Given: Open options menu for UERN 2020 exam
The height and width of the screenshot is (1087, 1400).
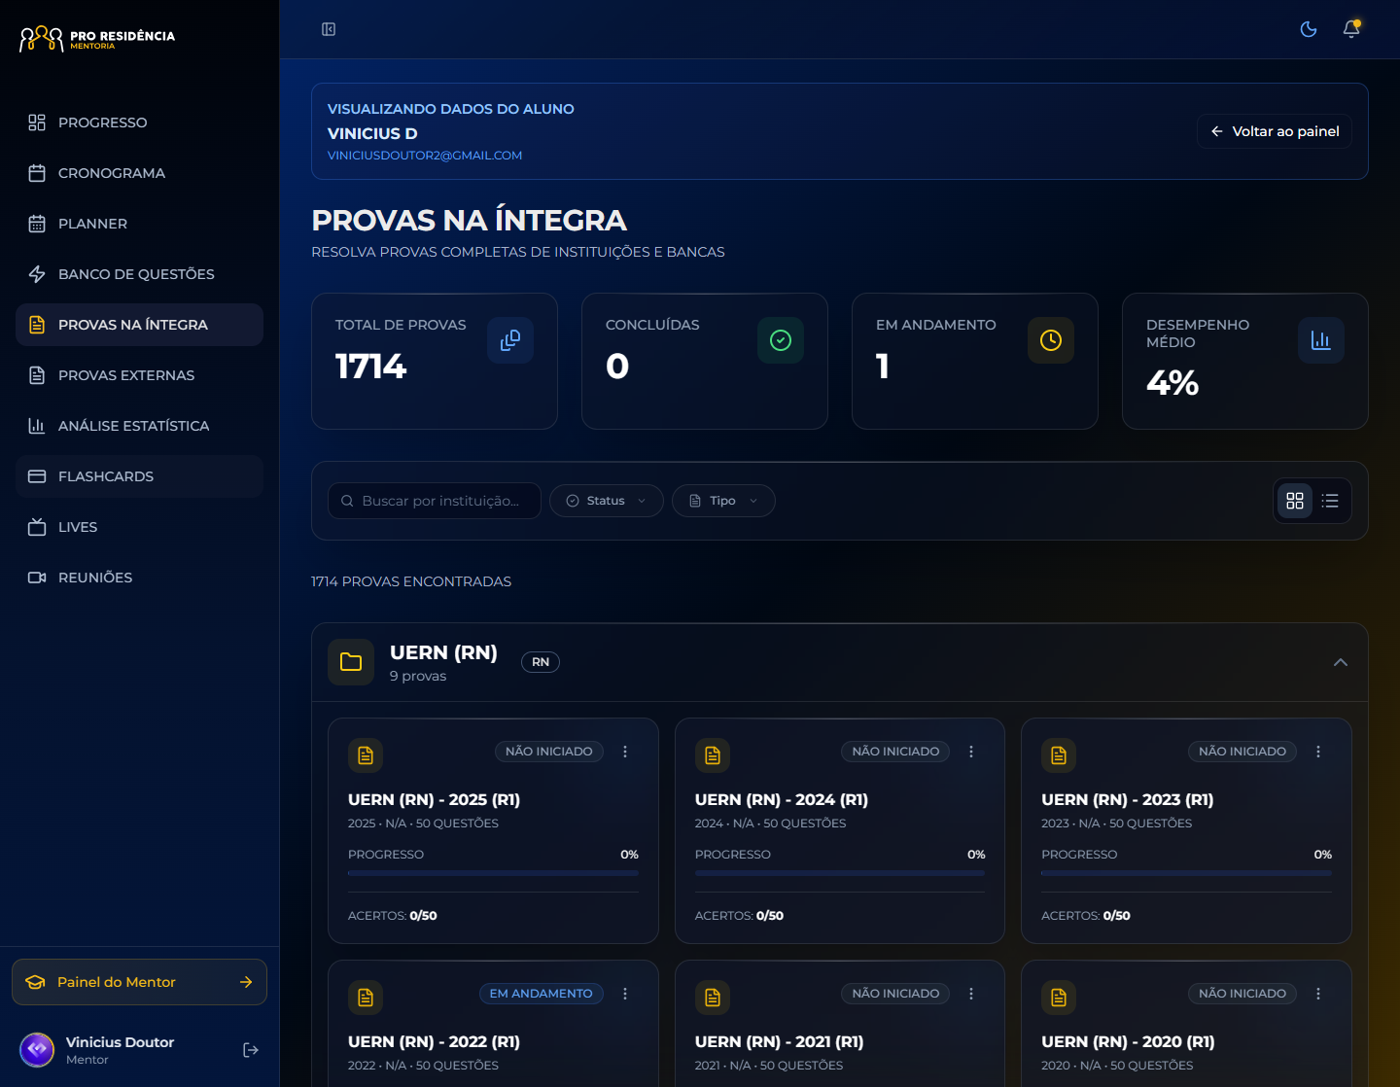Looking at the screenshot, I should coord(1318,994).
